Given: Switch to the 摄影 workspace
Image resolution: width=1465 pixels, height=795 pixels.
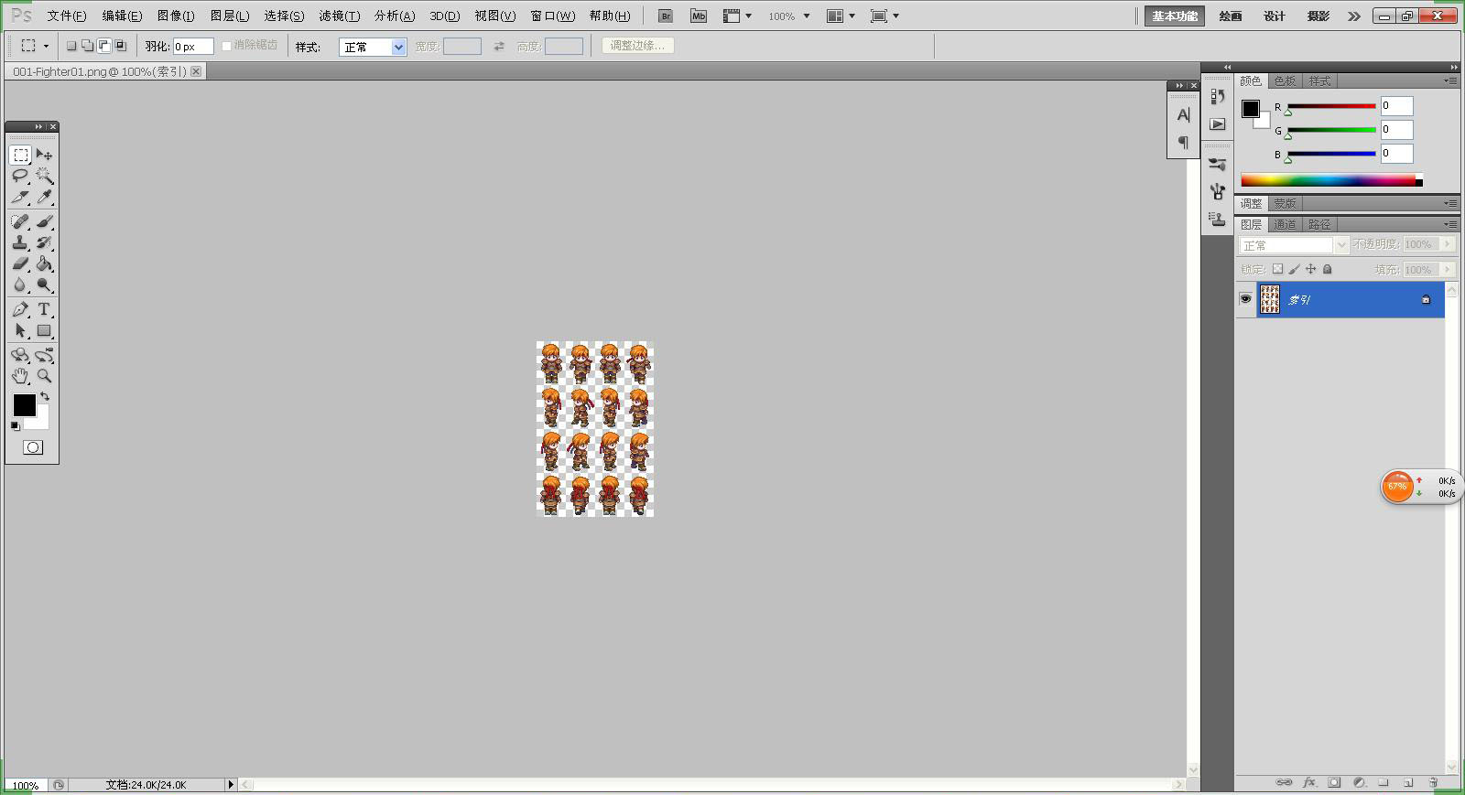Looking at the screenshot, I should (1318, 16).
